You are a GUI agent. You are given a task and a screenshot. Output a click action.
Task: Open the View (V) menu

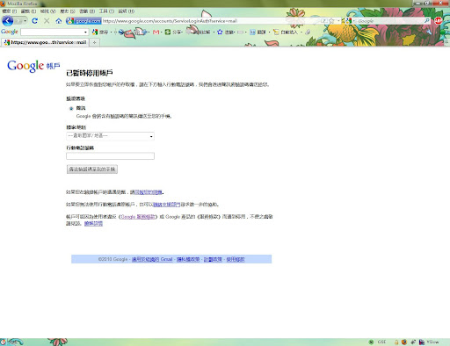pos(47,11)
